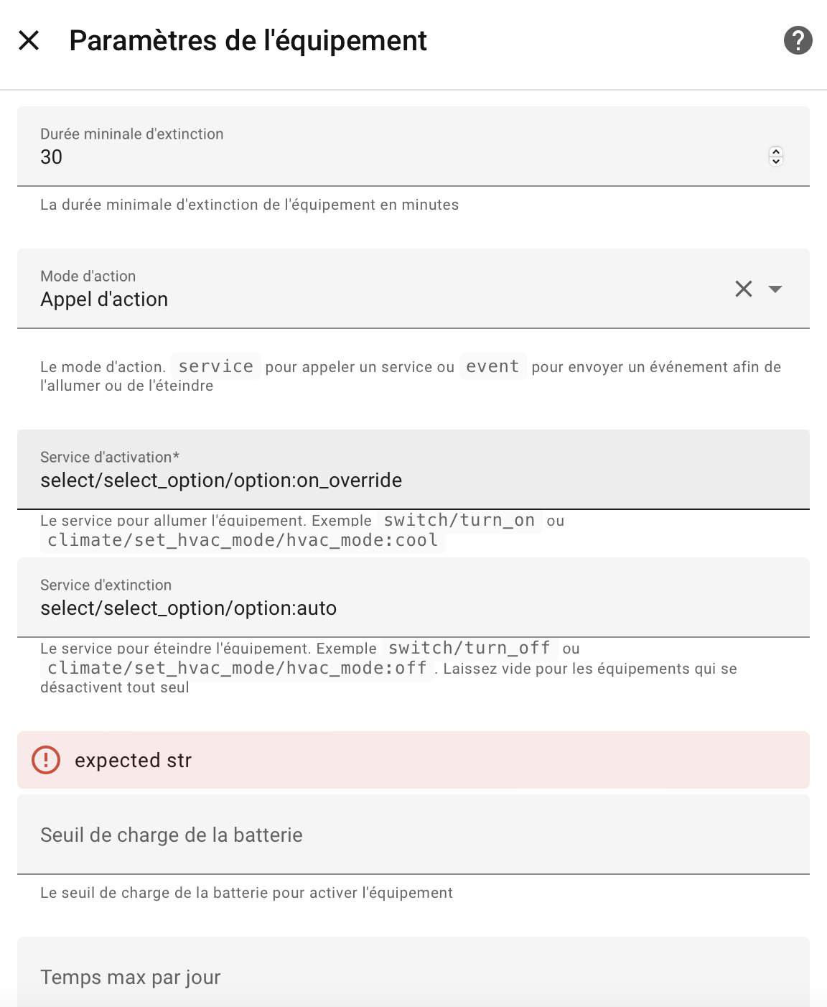Close the Paramètres de l'équipement dialog
Viewport: 827px width, 1007px height.
point(29,40)
